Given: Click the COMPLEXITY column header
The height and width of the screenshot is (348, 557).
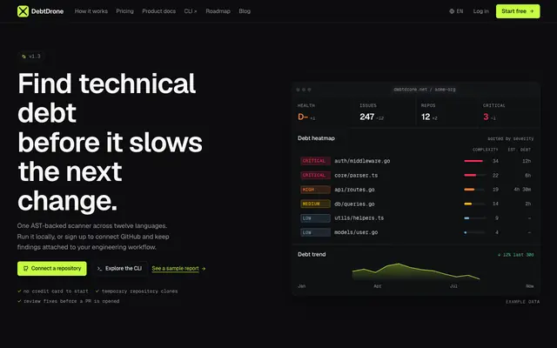Looking at the screenshot, I should coord(485,150).
